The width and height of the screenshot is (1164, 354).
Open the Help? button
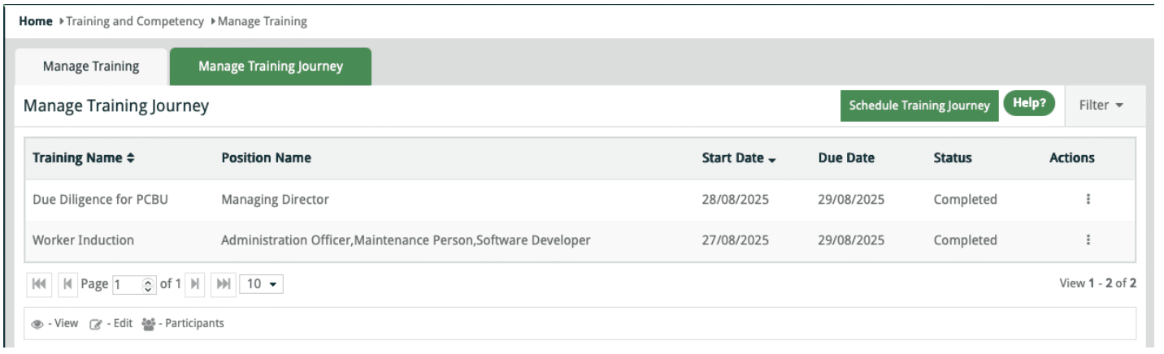point(1028,104)
